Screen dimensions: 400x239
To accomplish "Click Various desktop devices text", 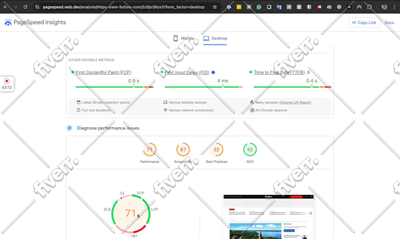I will [x=188, y=102].
